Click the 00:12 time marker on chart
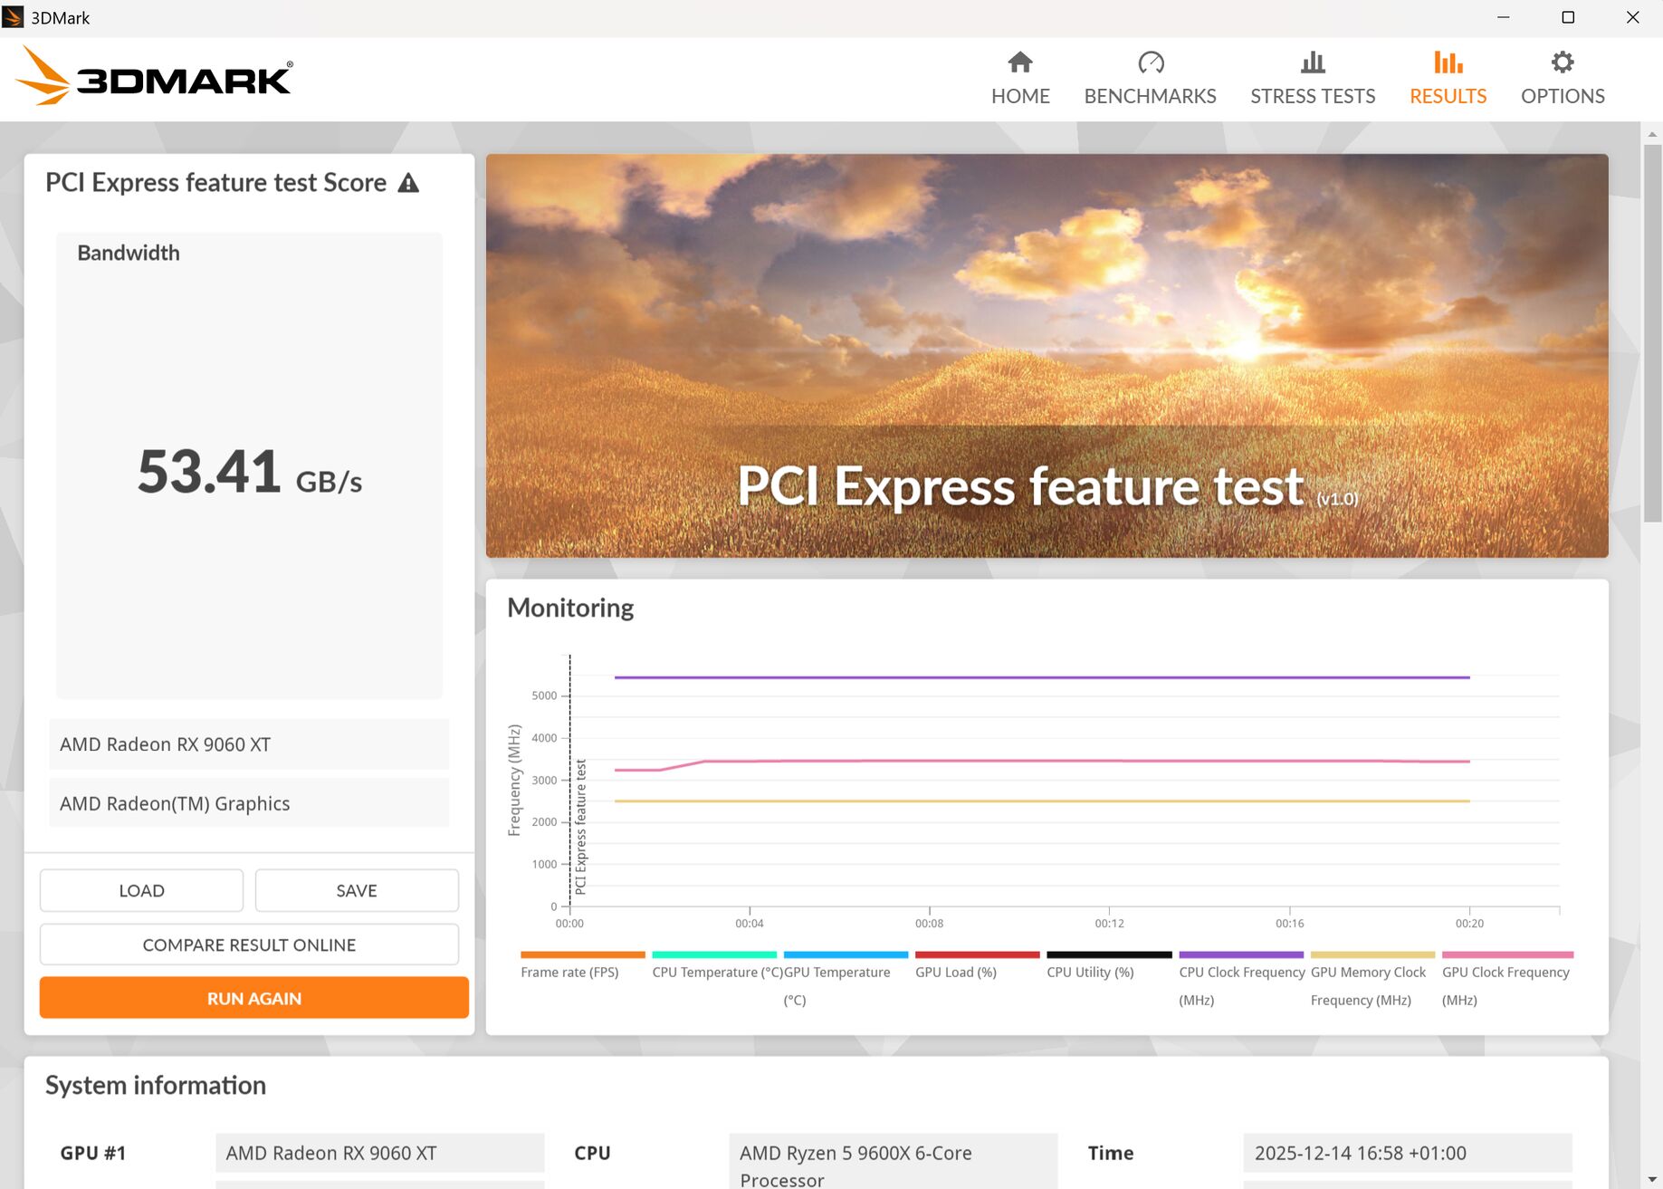The width and height of the screenshot is (1663, 1189). tap(1109, 923)
